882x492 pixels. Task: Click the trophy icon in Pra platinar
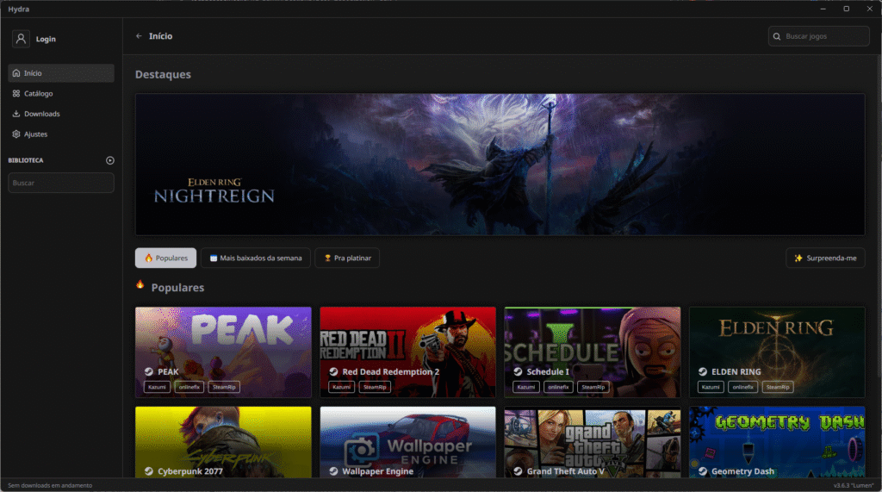point(327,258)
